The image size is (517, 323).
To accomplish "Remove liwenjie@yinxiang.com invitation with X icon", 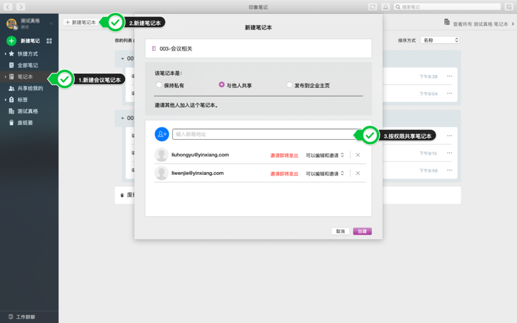I will coord(358,173).
